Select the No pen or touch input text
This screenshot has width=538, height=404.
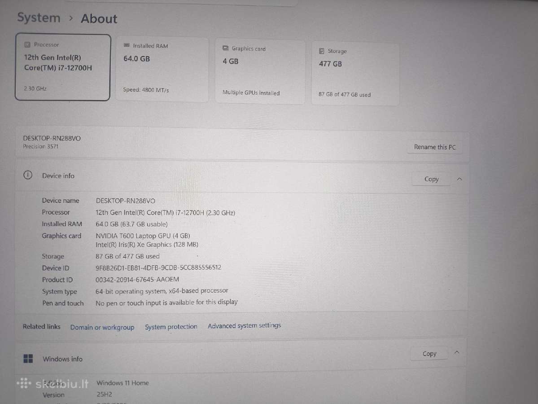(x=166, y=303)
